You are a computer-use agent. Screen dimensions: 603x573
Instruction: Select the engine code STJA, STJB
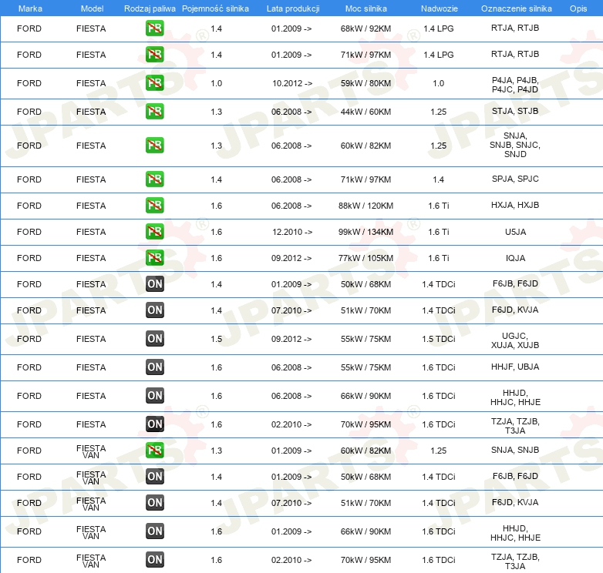[x=515, y=111]
